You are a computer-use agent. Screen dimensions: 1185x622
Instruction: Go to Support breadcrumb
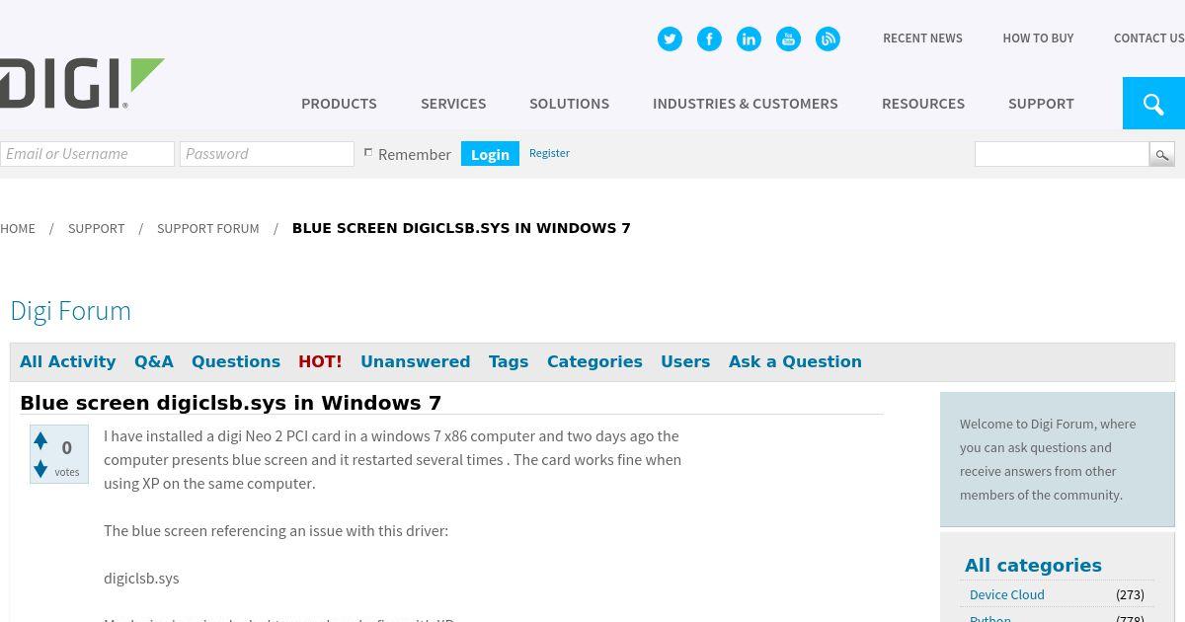pos(96,228)
